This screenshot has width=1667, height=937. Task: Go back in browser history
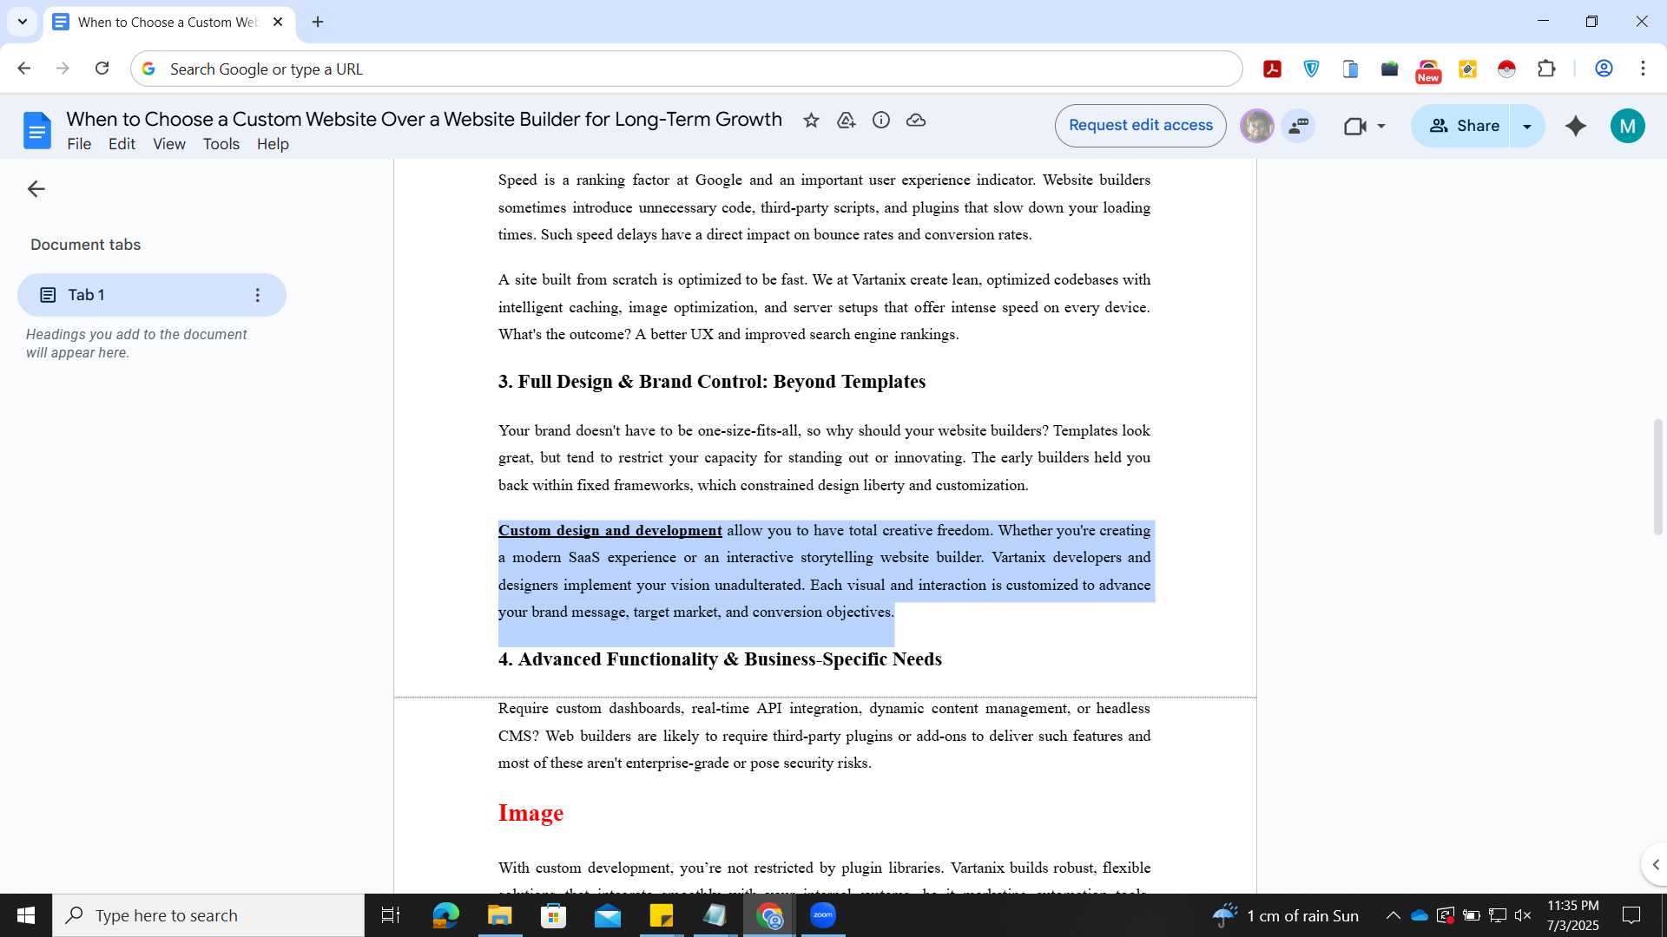click(23, 69)
